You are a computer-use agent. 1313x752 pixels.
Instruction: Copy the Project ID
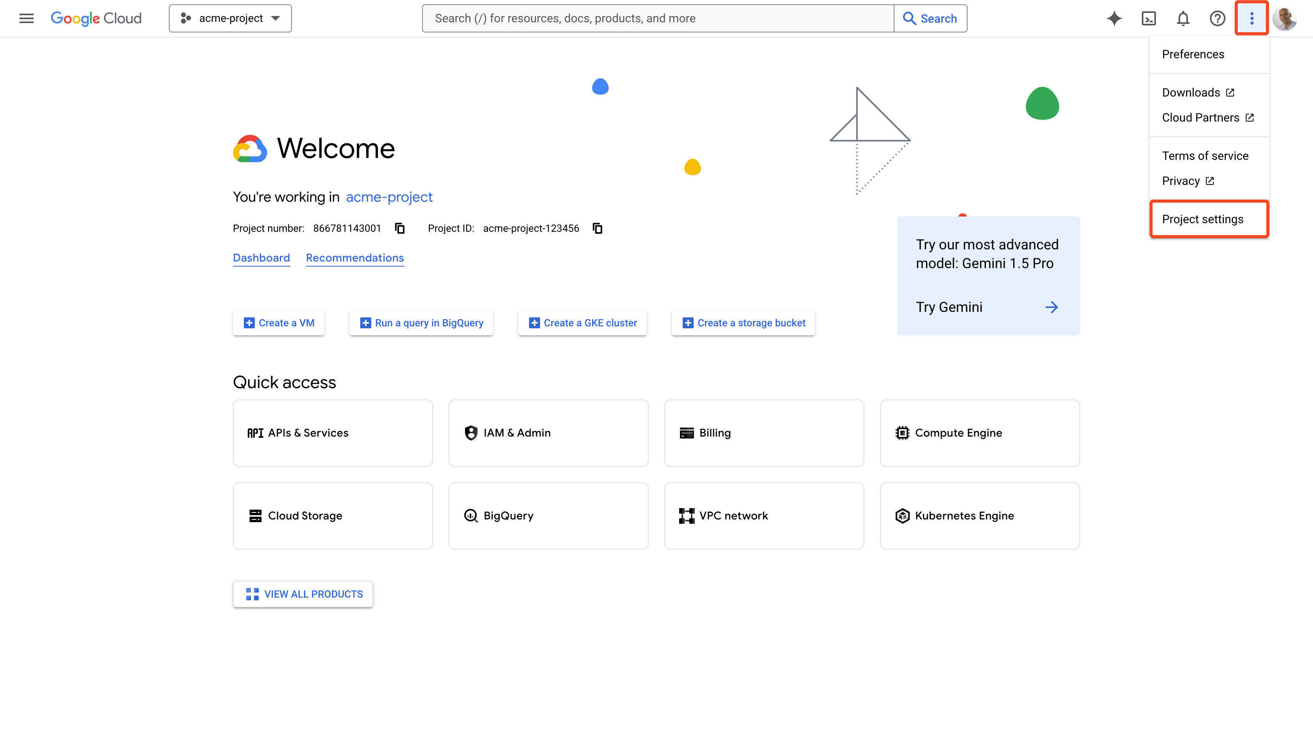[x=597, y=228]
